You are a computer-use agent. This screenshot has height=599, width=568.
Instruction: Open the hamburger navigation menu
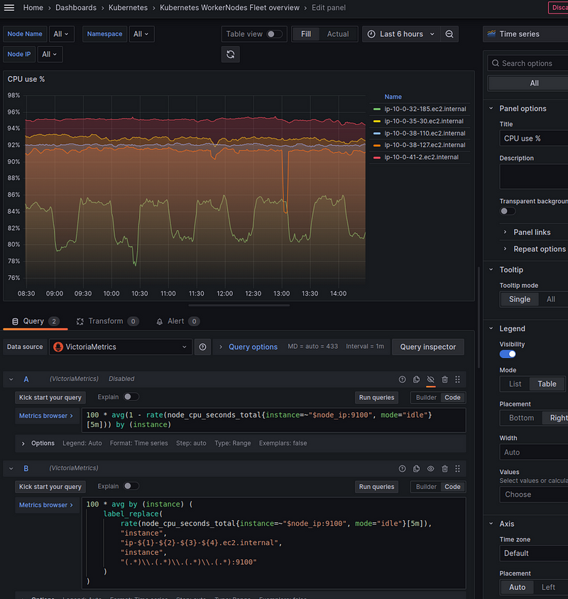point(10,8)
